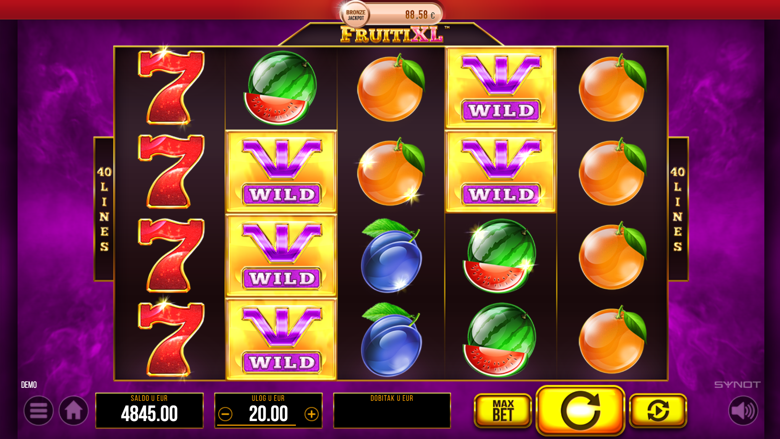Start autoplay spins
Screen dimensions: 780x439
pos(658,410)
